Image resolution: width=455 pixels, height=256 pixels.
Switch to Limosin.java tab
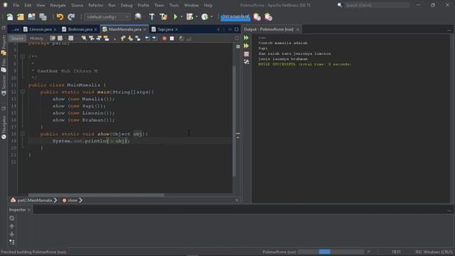pos(41,29)
